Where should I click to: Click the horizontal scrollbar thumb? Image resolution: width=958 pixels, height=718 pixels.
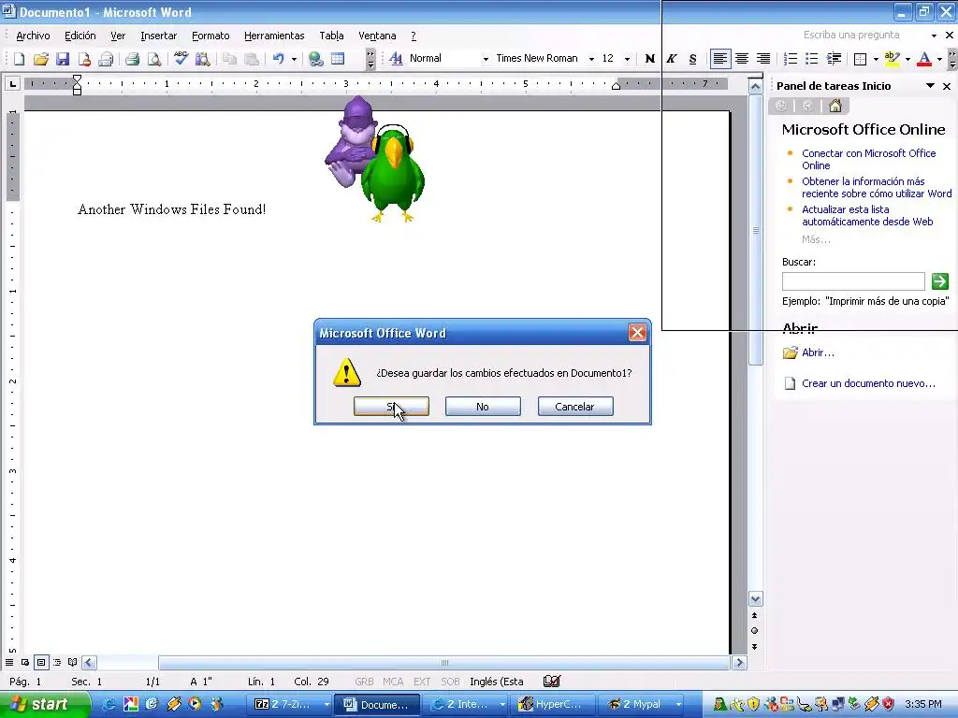click(x=444, y=663)
